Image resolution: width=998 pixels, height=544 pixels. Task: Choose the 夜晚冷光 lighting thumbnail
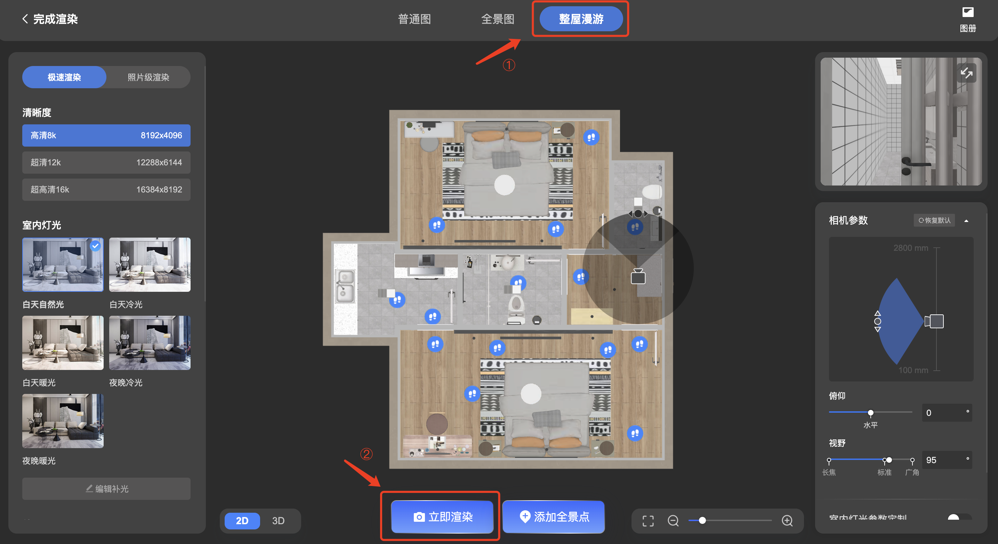point(150,343)
